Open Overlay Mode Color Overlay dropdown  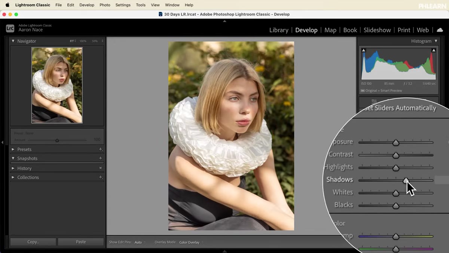(x=191, y=243)
